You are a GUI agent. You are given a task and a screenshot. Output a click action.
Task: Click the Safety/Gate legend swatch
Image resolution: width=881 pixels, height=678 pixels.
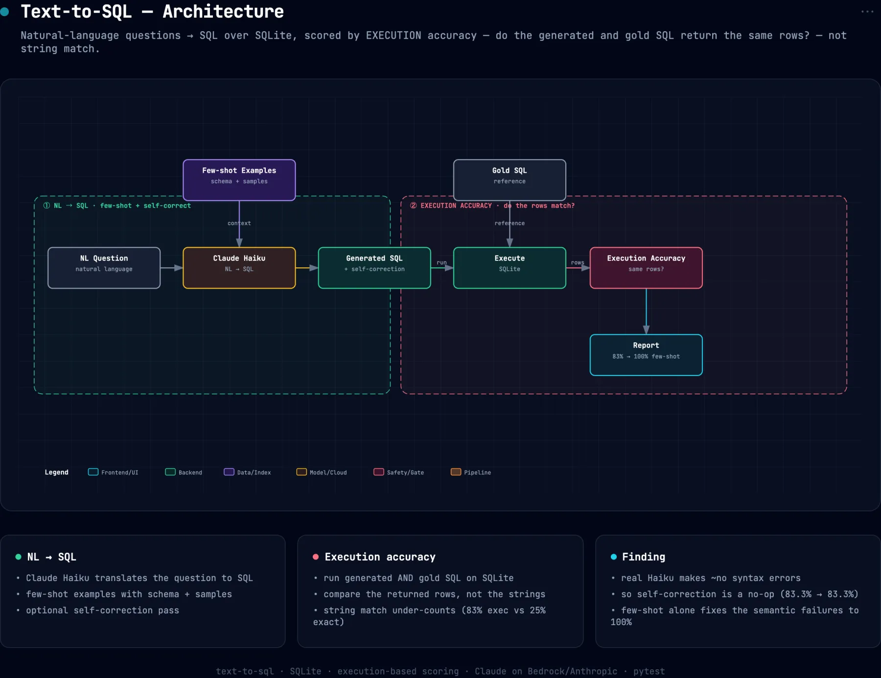[x=379, y=472]
